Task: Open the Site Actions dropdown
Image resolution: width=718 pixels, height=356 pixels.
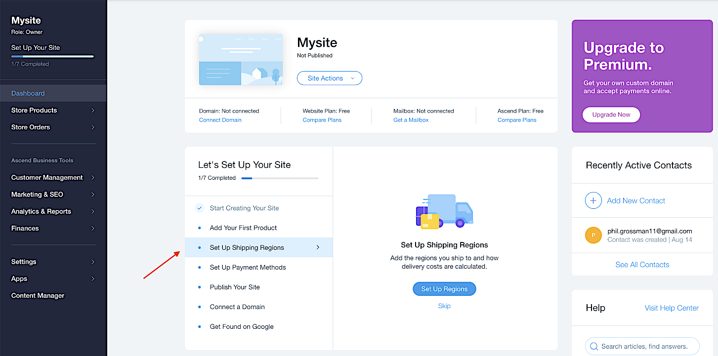Action: click(x=329, y=78)
